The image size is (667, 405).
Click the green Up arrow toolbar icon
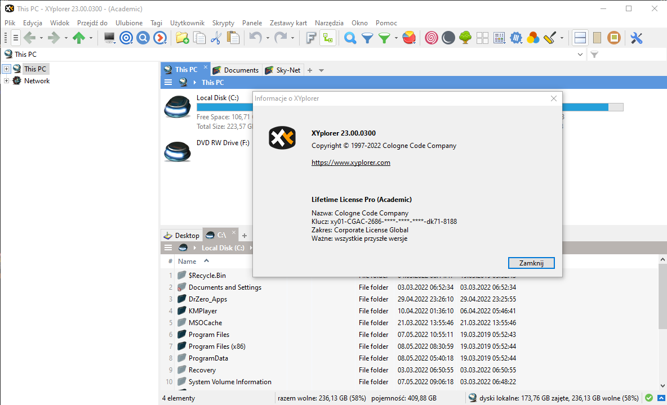(x=79, y=38)
